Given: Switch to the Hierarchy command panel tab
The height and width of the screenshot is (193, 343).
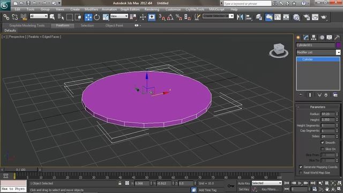Looking at the screenshot, I should (x=314, y=38).
